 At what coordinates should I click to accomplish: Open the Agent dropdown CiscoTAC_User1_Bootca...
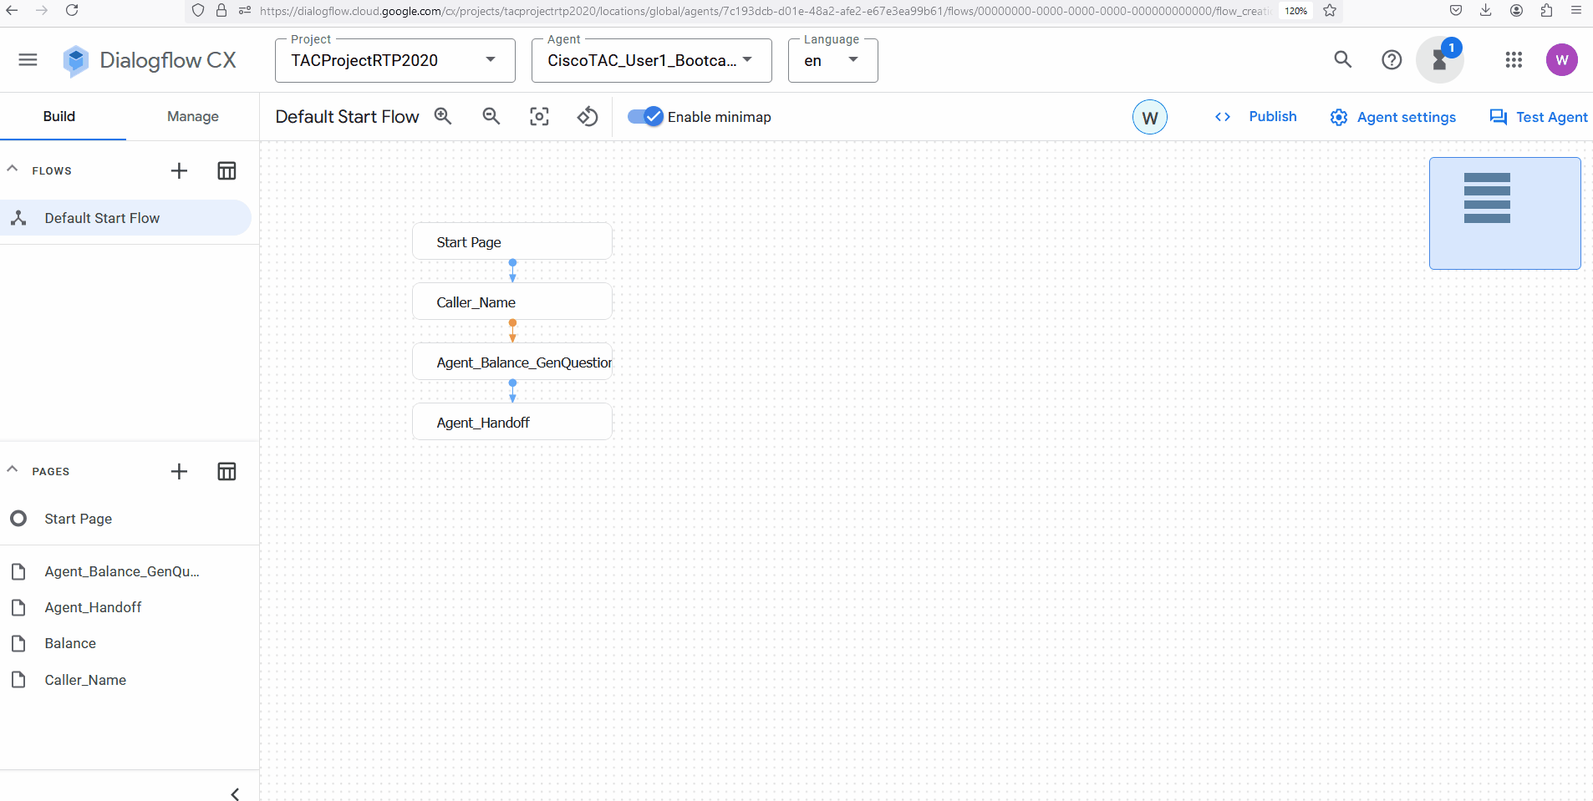[651, 60]
